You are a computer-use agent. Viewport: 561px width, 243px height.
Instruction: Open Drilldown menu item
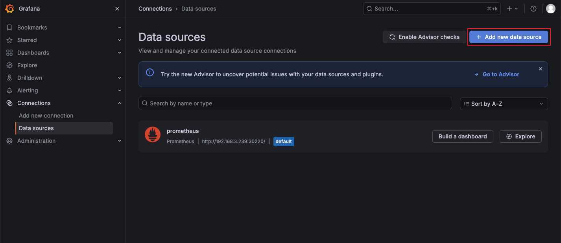point(30,78)
